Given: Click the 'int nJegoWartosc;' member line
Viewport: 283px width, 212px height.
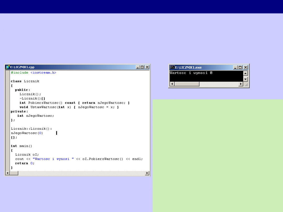Looking at the screenshot, I should [x=36, y=116].
